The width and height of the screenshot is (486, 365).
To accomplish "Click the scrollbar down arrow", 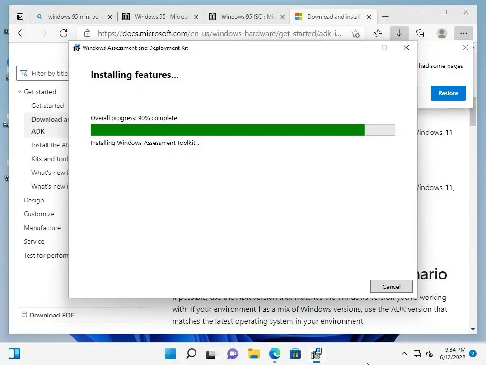I will pos(473,329).
